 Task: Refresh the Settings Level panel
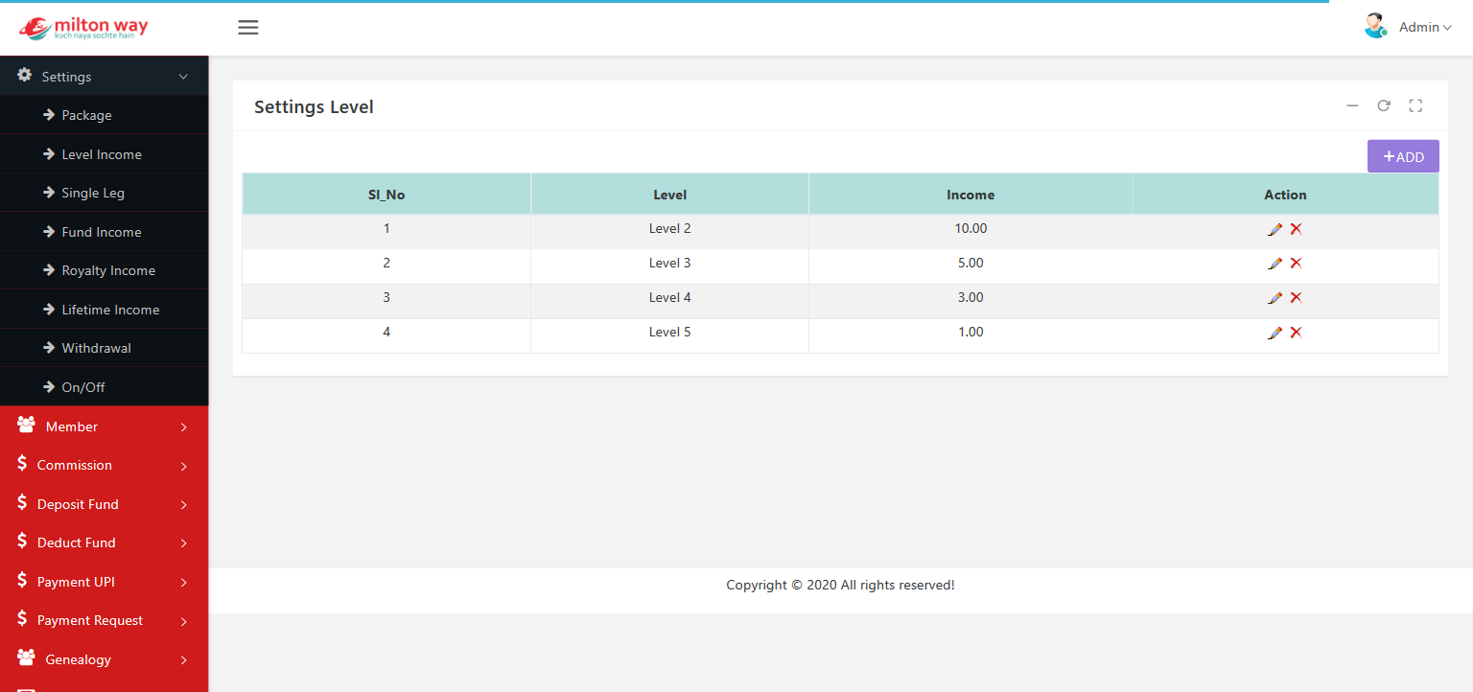tap(1384, 105)
